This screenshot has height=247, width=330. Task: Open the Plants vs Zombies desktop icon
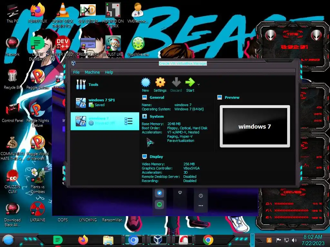[x=37, y=181]
